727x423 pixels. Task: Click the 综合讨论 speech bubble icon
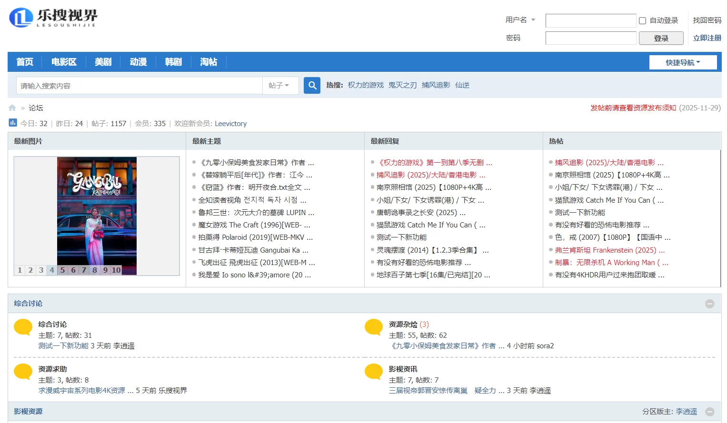23,328
